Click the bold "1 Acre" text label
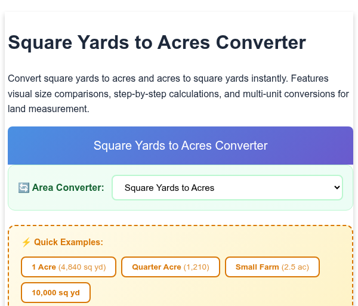 point(44,267)
